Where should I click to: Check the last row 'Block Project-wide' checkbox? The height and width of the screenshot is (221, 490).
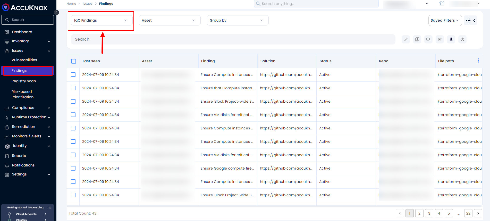pos(73,195)
